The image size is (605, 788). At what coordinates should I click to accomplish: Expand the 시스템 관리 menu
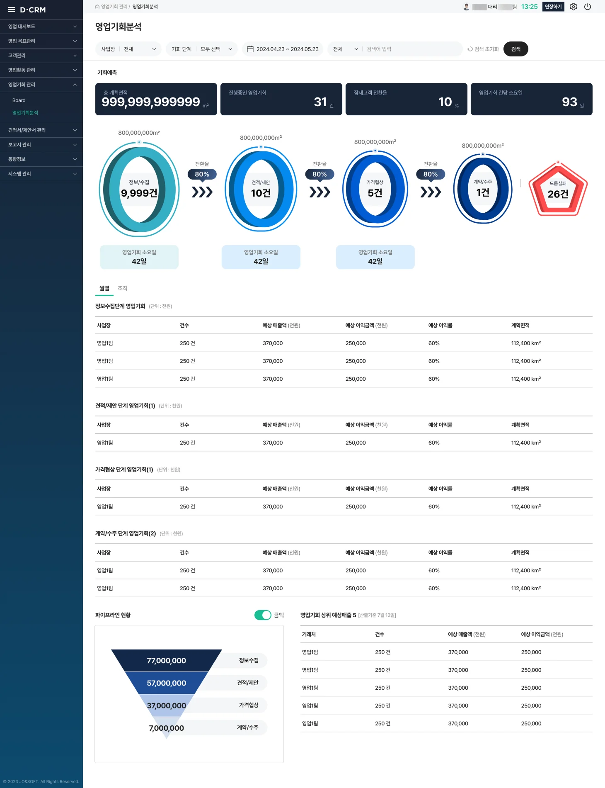point(41,174)
